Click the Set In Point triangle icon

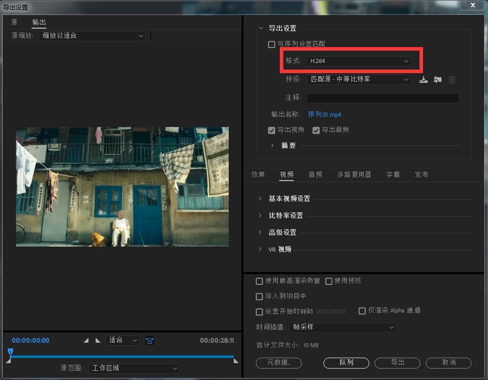[86, 340]
